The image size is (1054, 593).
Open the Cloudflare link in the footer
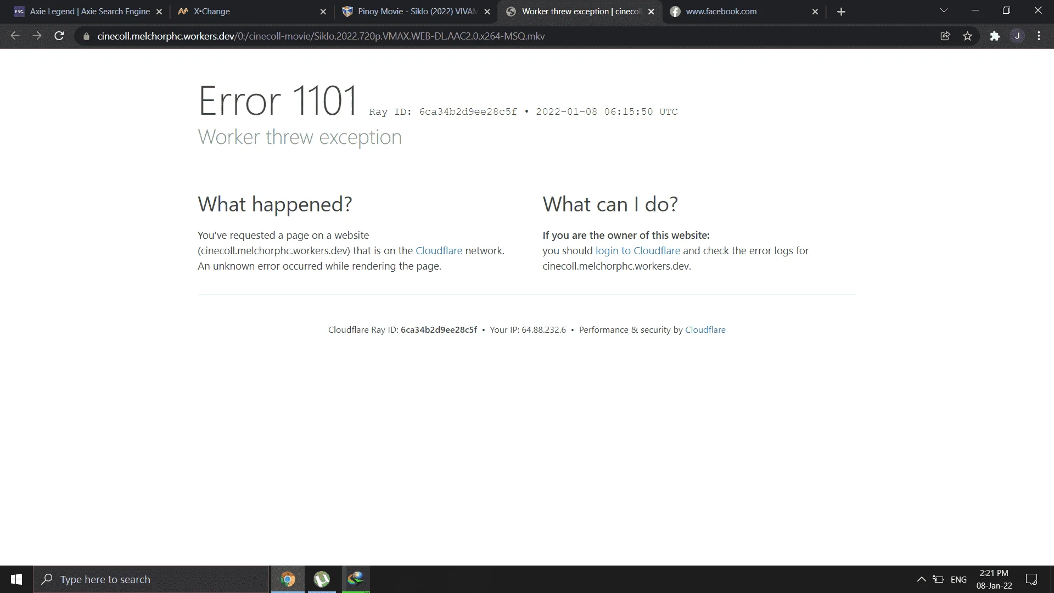click(705, 330)
